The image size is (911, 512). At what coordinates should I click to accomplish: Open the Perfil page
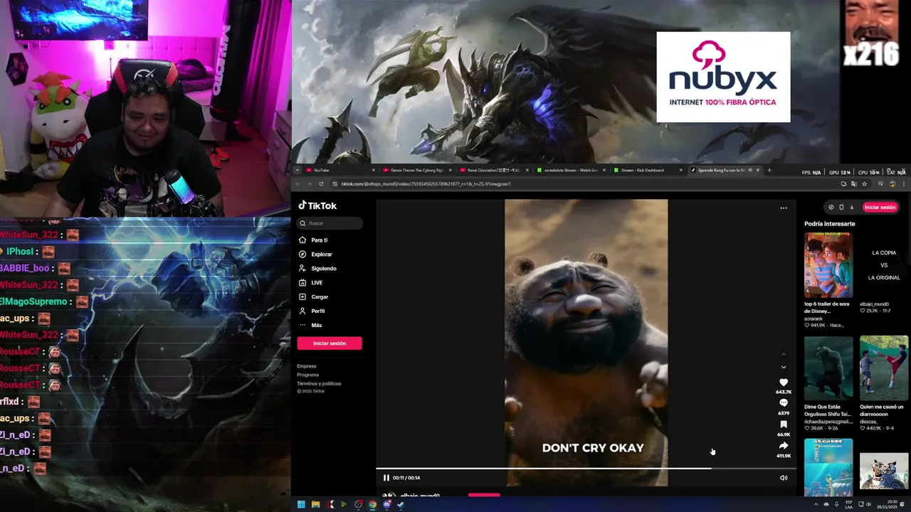(312, 311)
